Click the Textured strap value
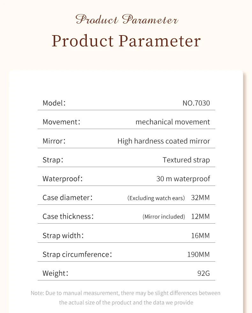This screenshot has height=313, width=252. click(x=186, y=160)
